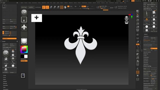Open the Preferences menu
This screenshot has height=90, width=160.
coord(84,3)
